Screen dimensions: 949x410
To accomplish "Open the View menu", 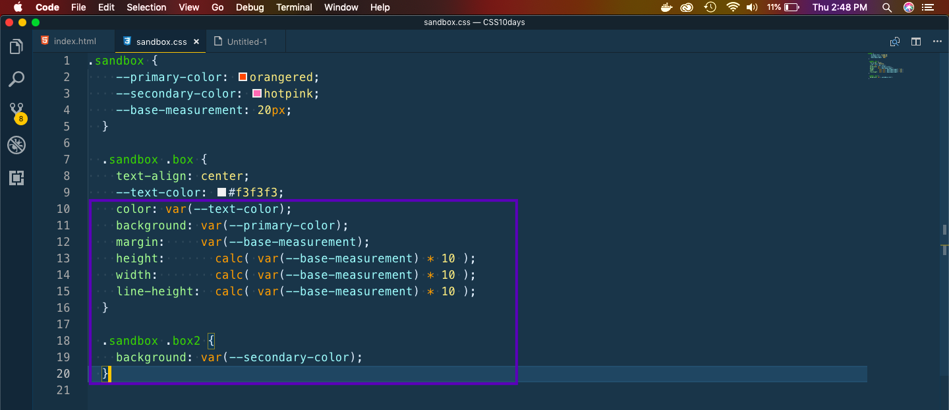I will coord(189,7).
